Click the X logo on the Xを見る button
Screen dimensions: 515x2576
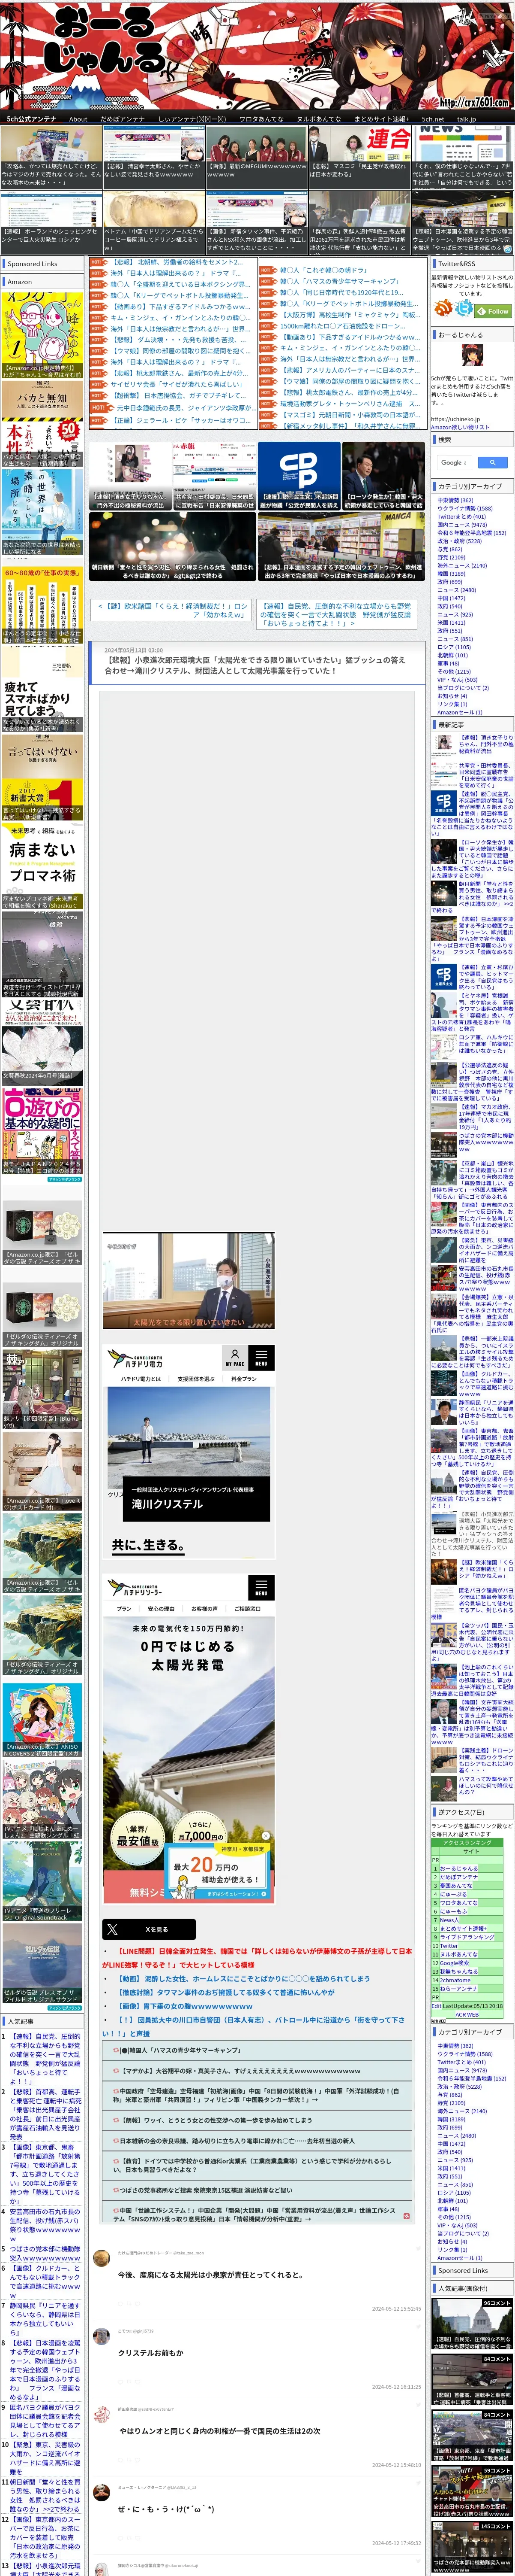pos(112,1929)
